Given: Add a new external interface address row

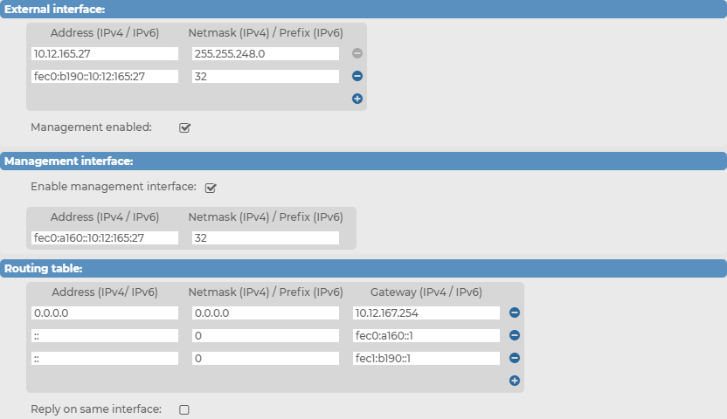Looking at the screenshot, I should 357,99.
